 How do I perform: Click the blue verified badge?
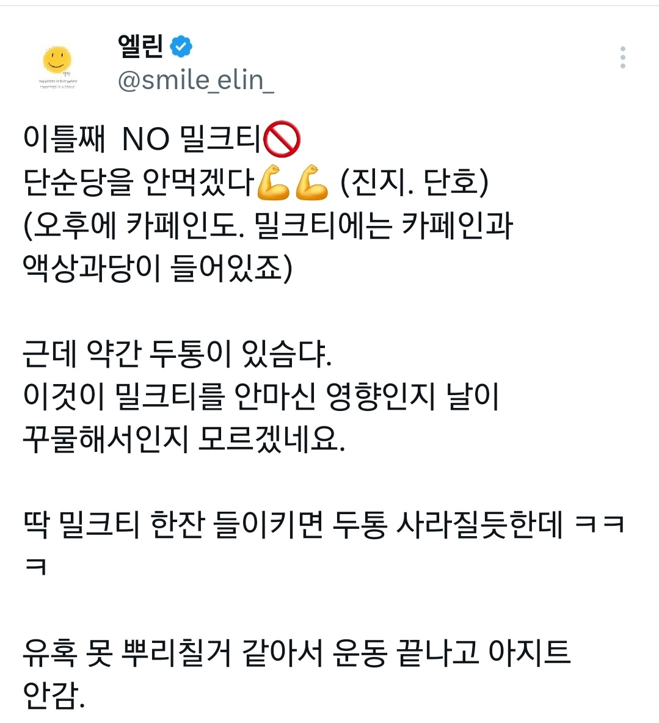pyautogui.click(x=181, y=46)
